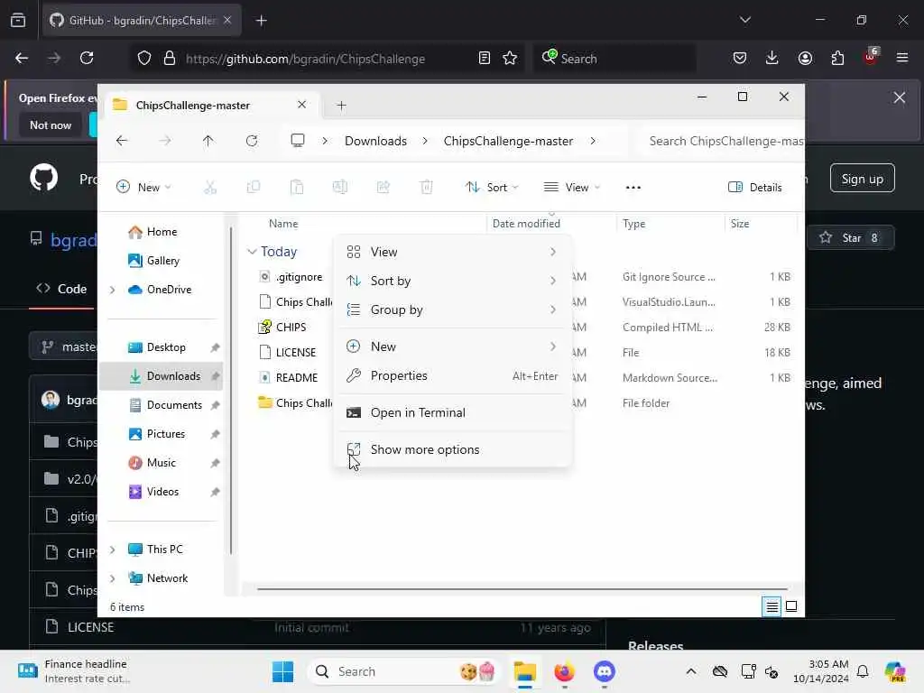Open the Windows Start menu
Image resolution: width=924 pixels, height=693 pixels.
(x=282, y=671)
